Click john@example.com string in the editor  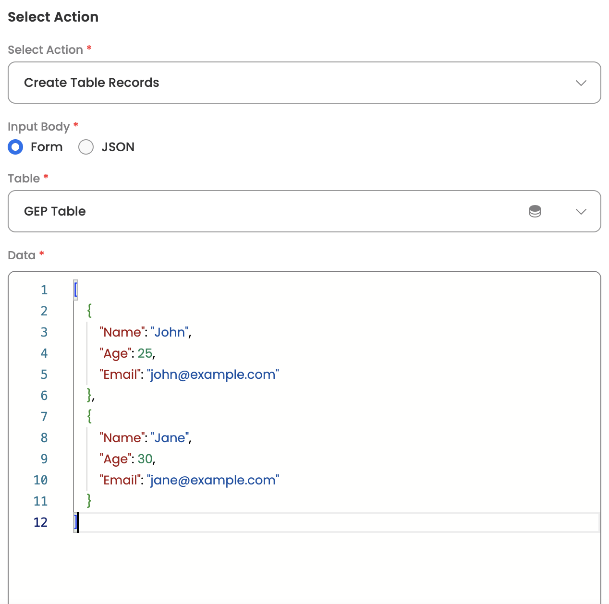213,374
